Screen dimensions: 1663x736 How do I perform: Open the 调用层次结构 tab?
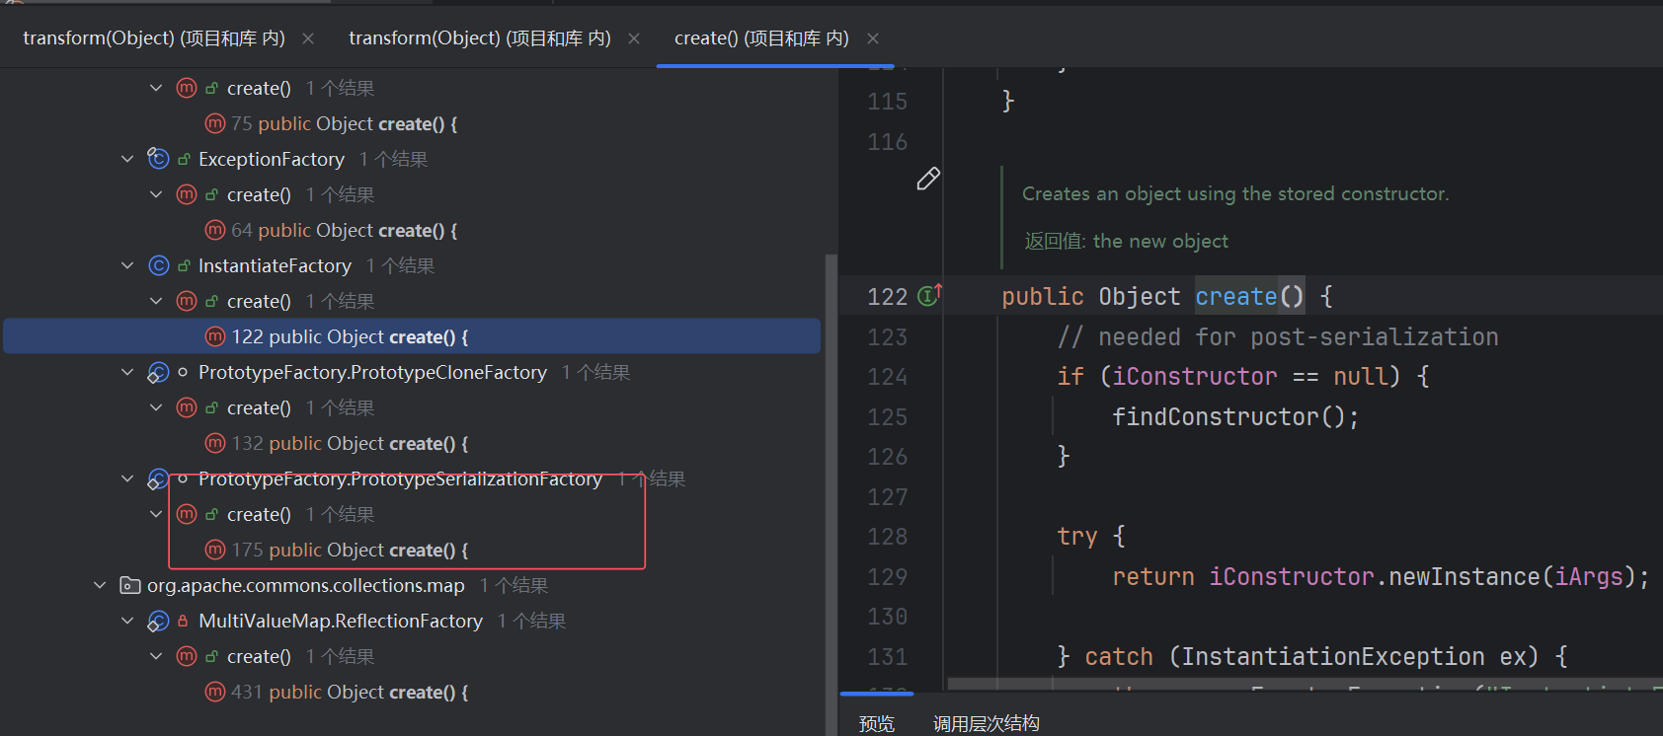[x=986, y=723]
